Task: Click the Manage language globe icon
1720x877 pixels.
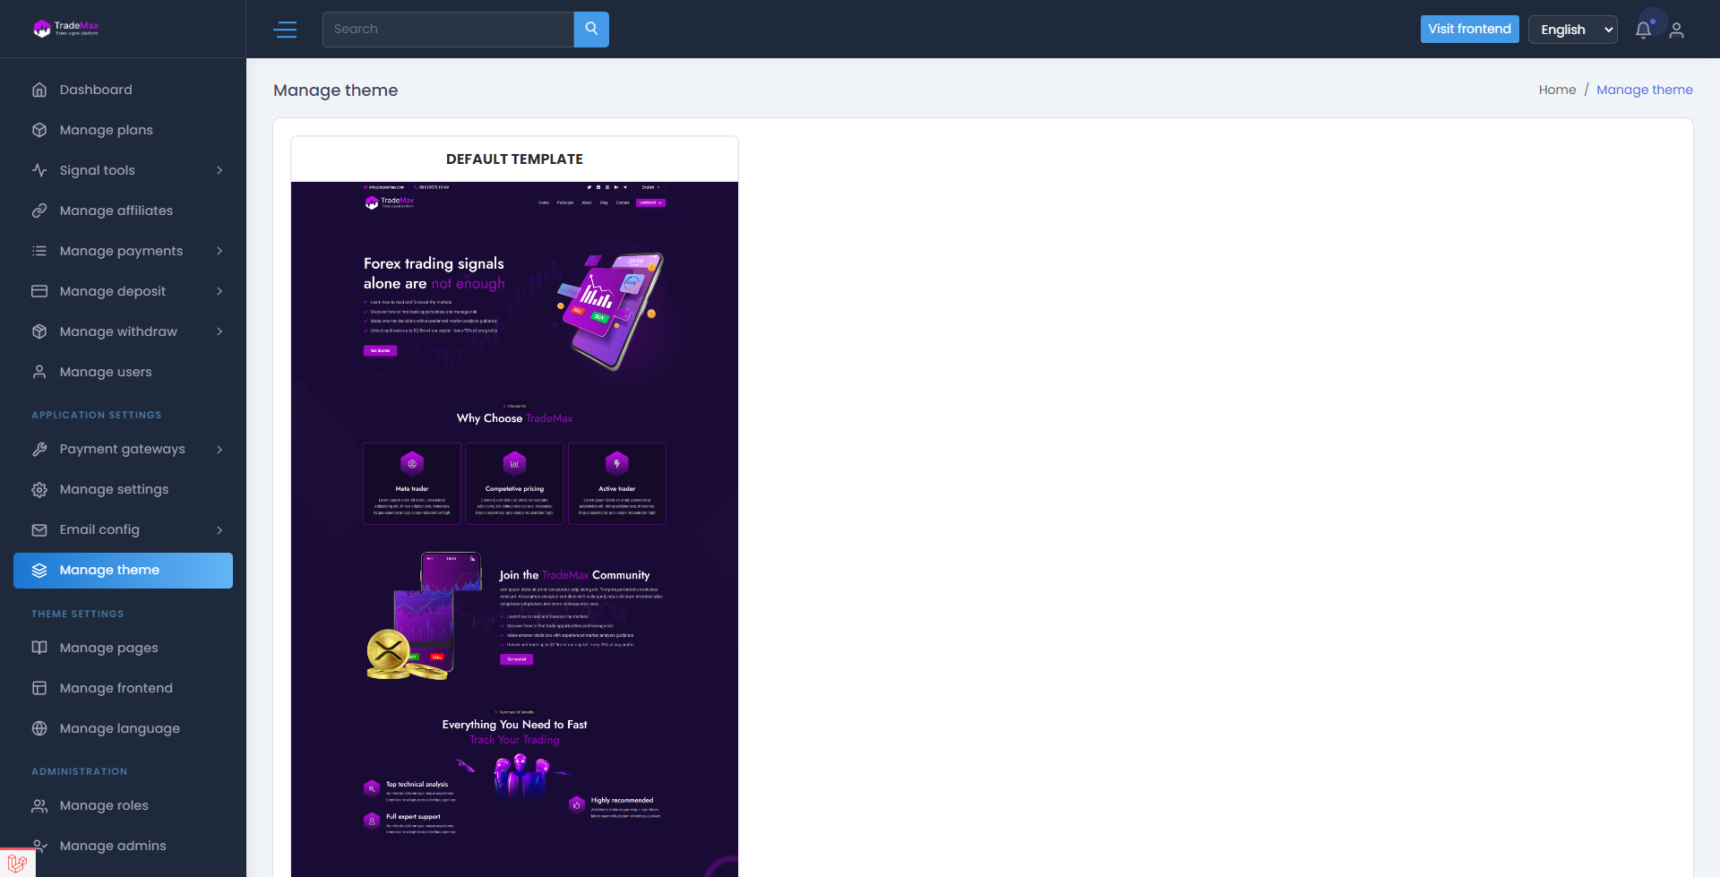Action: [39, 729]
